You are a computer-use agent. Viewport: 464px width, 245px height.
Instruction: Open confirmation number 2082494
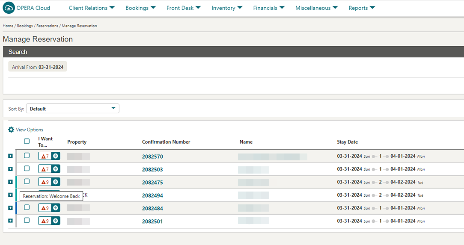152,196
